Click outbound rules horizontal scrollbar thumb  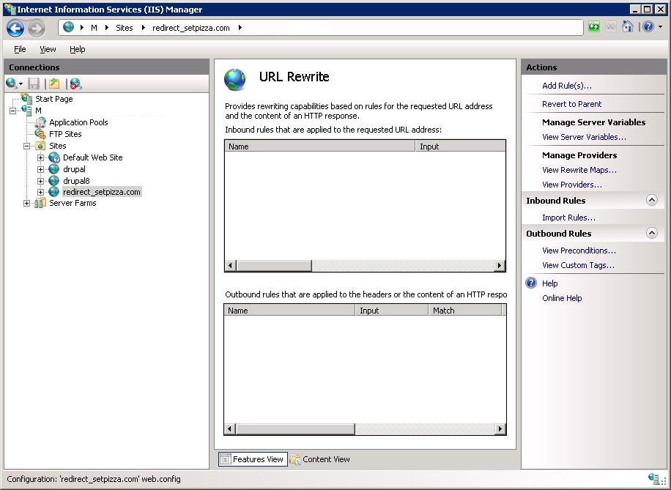295,428
